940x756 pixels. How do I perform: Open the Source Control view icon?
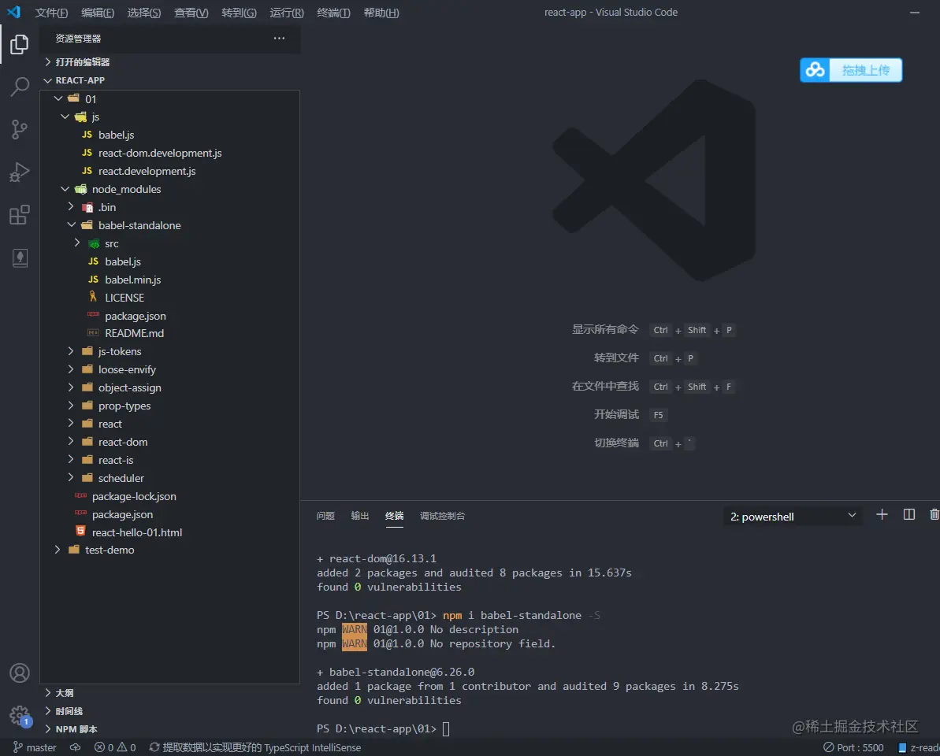pyautogui.click(x=19, y=129)
